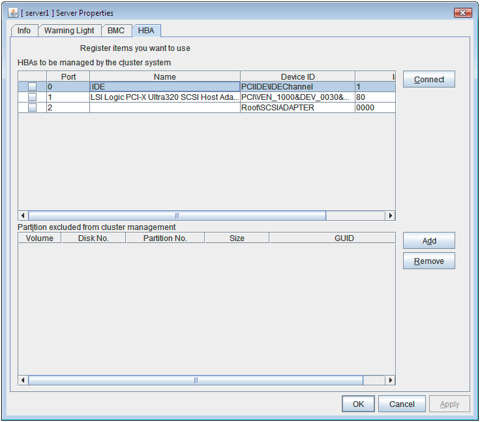
Task: Click the Java icon in the title bar
Action: point(12,13)
